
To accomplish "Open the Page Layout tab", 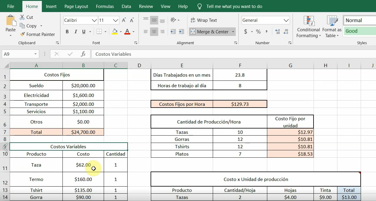I will pyautogui.click(x=76, y=6).
